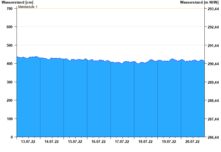
Task: Click the date label 15.07.22
Action: (x=75, y=141)
